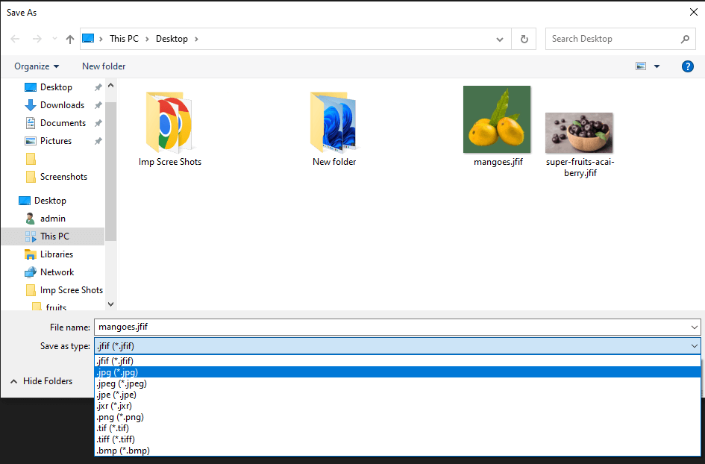Unpin Desktop using its pin icon
This screenshot has width=705, height=464.
[x=98, y=87]
